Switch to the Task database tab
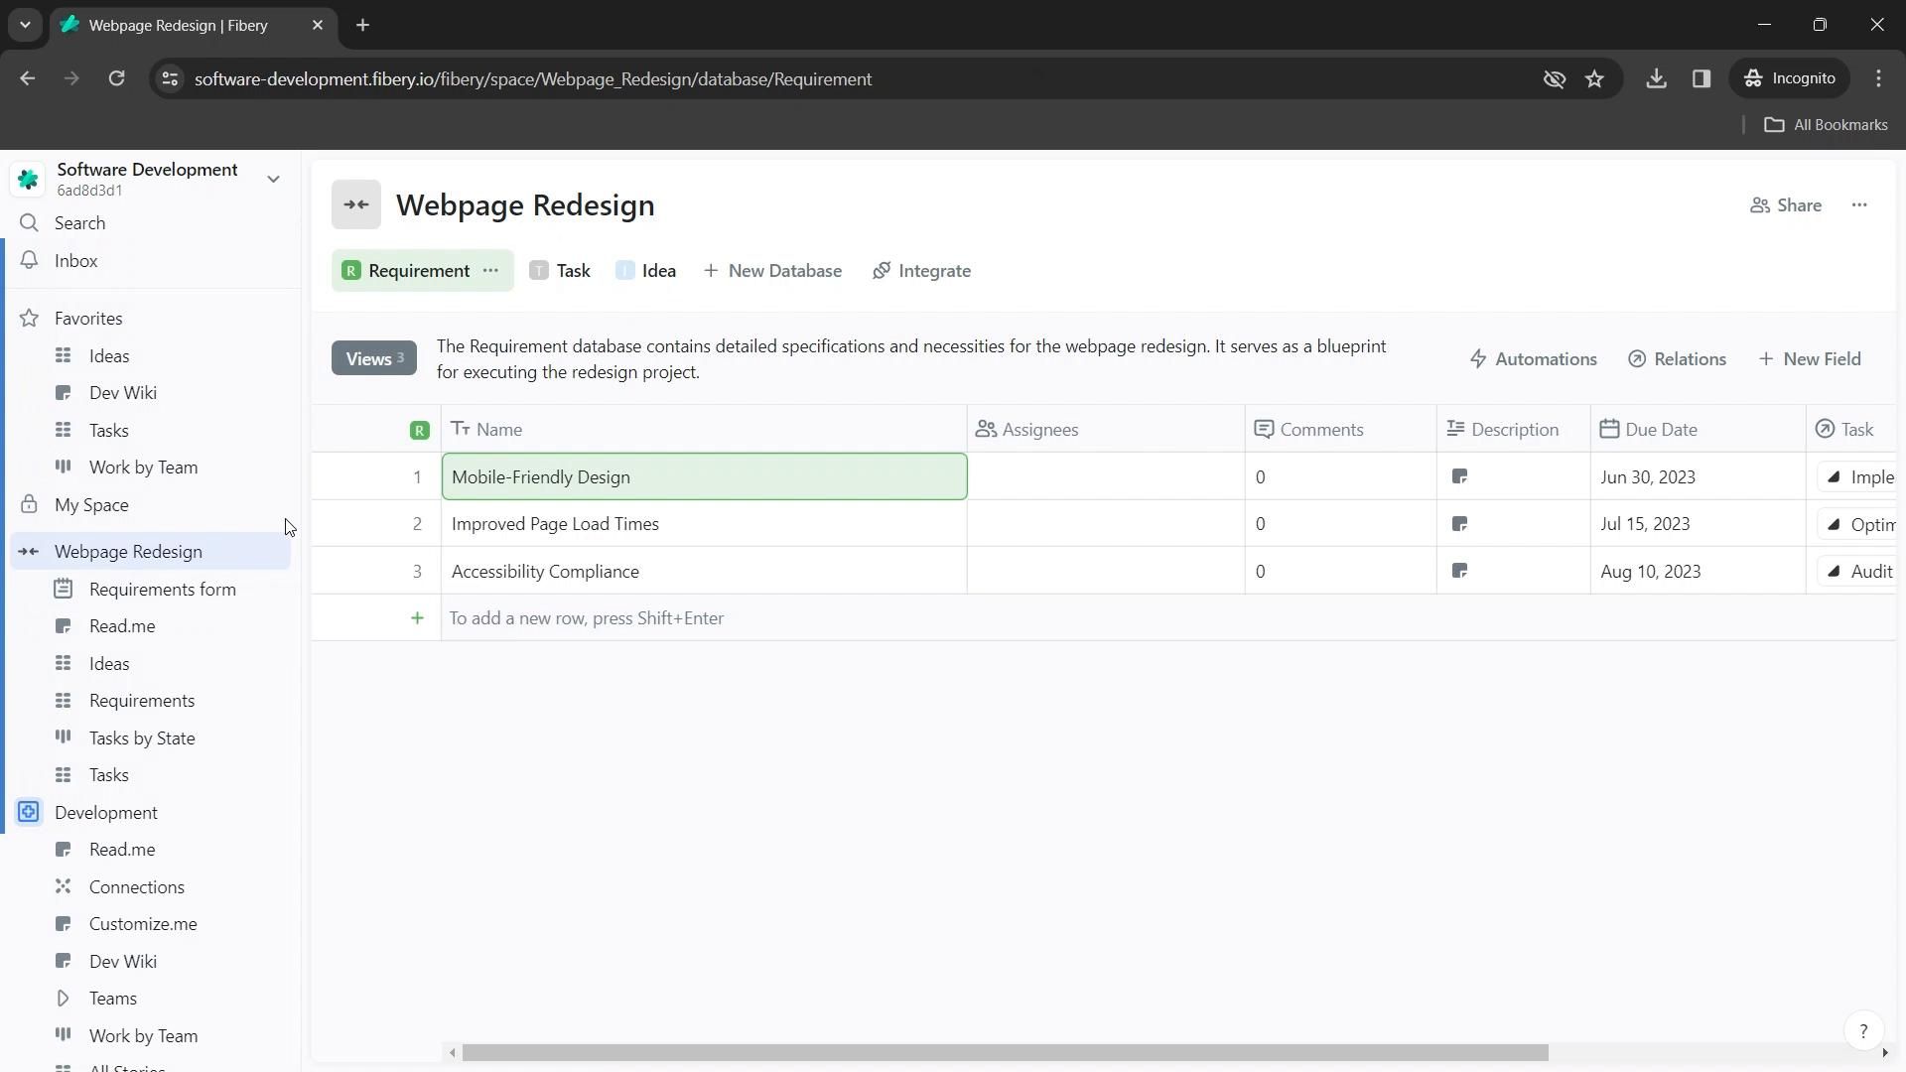The height and width of the screenshot is (1072, 1906). tap(561, 271)
